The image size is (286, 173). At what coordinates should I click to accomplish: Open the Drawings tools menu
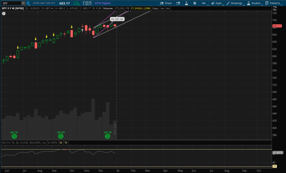tap(235, 3)
